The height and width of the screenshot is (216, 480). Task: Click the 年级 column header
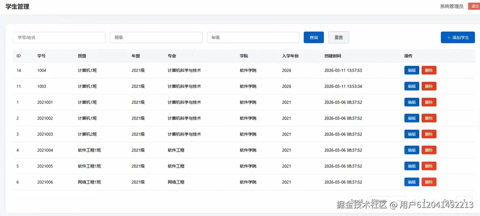(x=136, y=56)
